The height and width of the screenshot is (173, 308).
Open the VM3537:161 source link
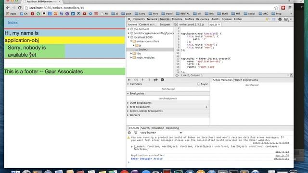click(281, 159)
